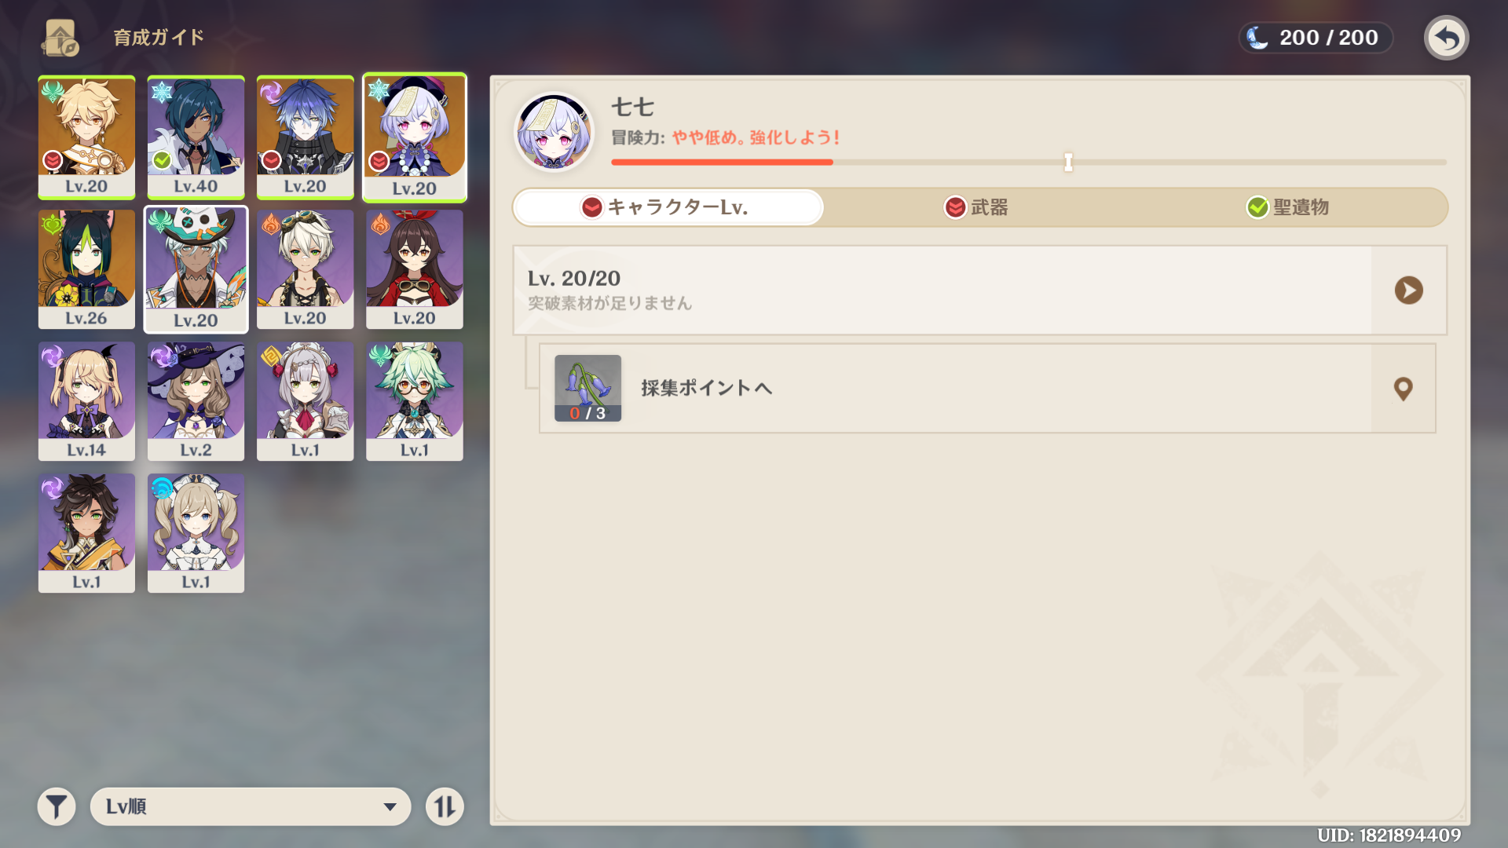Open the Lv順 sort dropdown
Image resolution: width=1508 pixels, height=848 pixels.
pos(236,806)
